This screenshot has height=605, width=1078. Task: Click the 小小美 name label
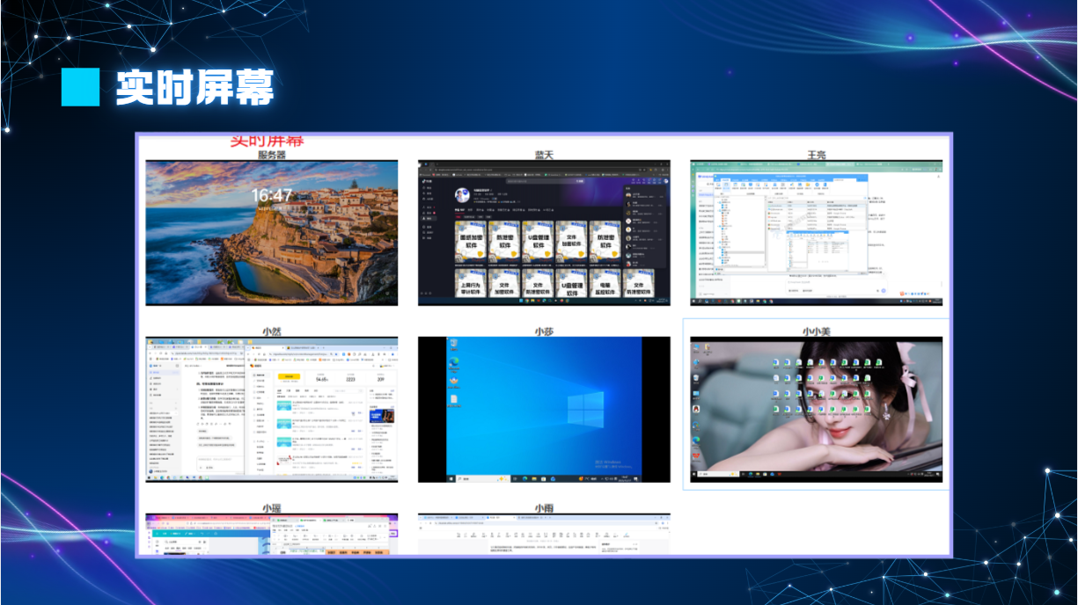tap(816, 332)
